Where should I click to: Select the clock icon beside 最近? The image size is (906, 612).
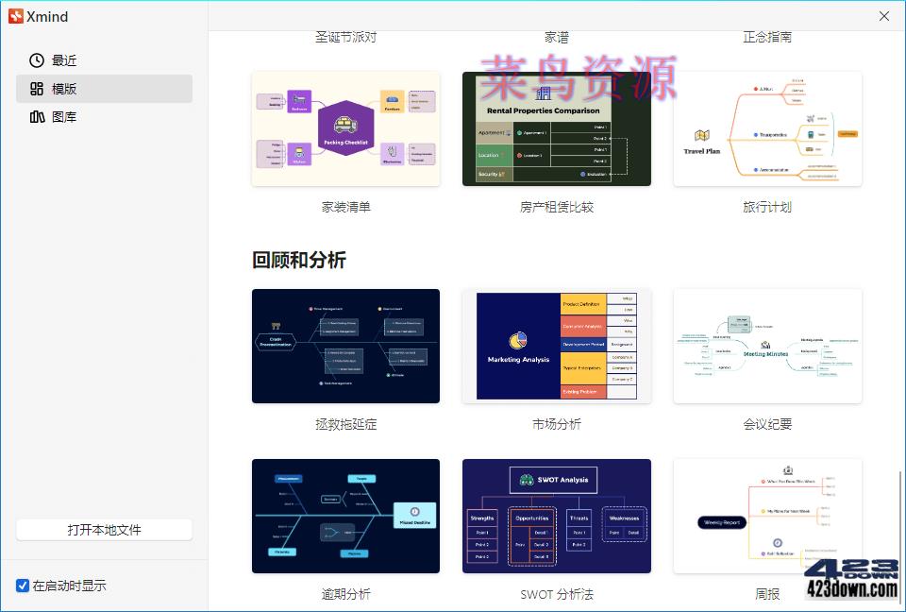[35, 59]
